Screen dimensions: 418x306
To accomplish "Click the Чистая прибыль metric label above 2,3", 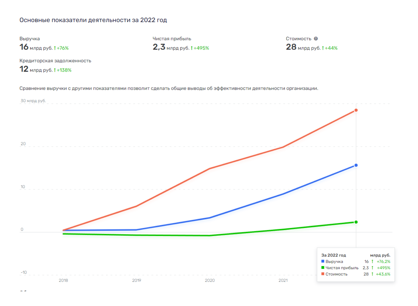I will [172, 39].
